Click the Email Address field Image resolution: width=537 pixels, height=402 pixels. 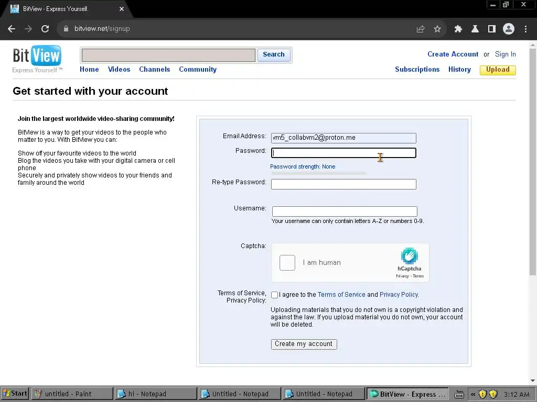coord(343,138)
